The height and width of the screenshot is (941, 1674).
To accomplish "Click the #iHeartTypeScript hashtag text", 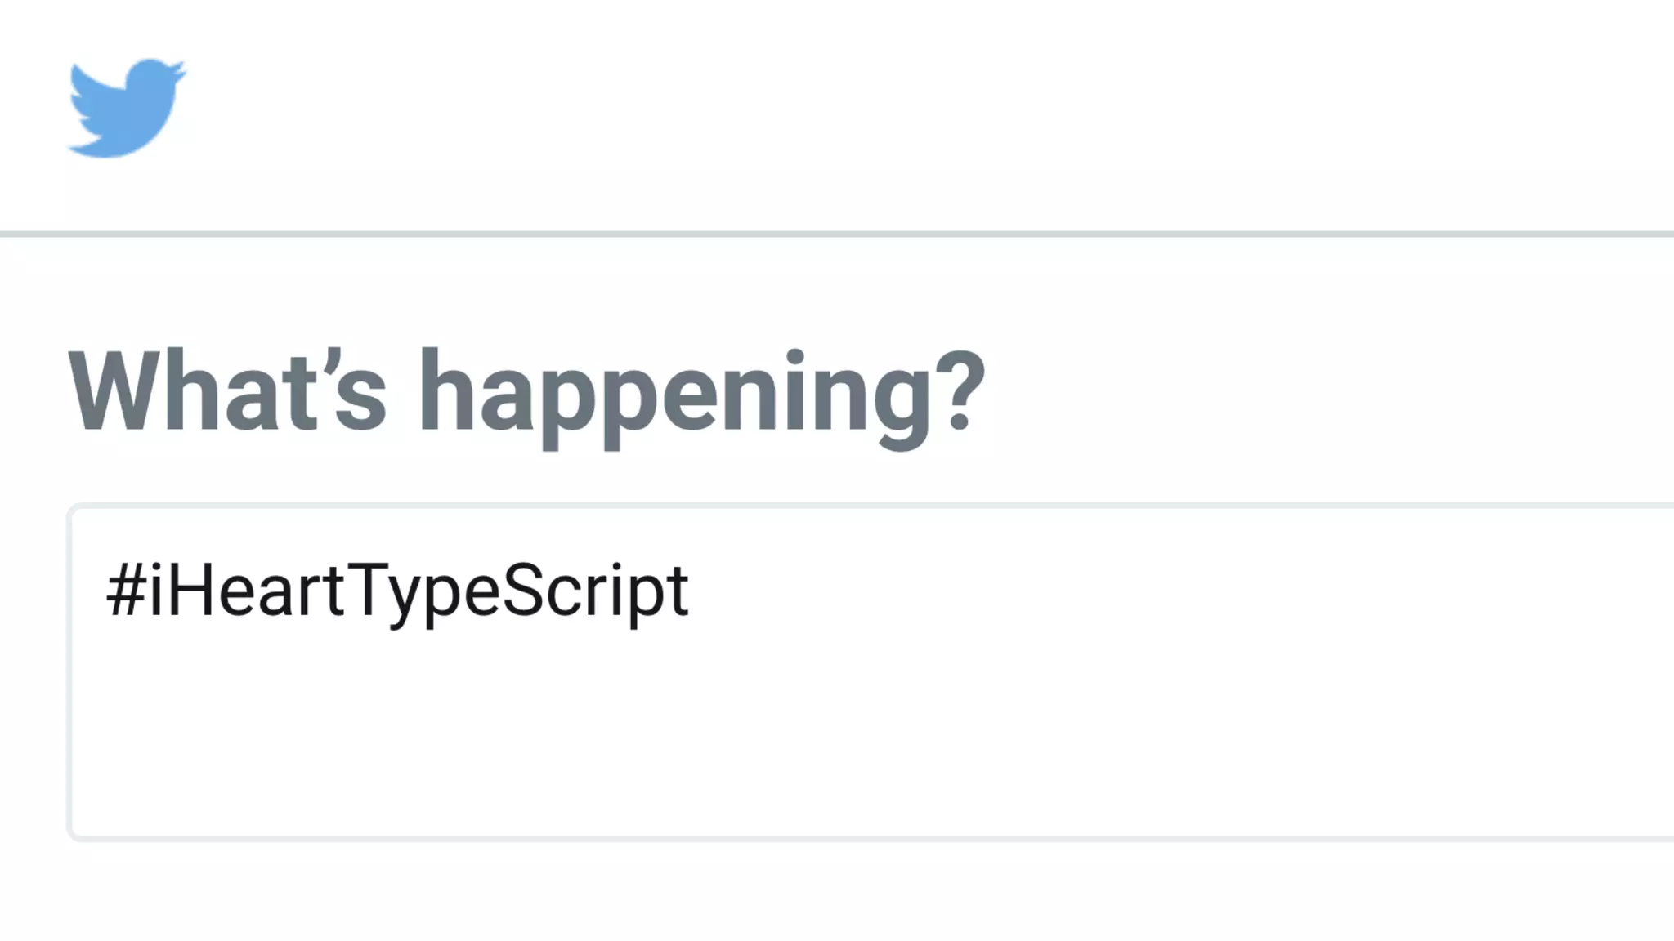I will (397, 591).
